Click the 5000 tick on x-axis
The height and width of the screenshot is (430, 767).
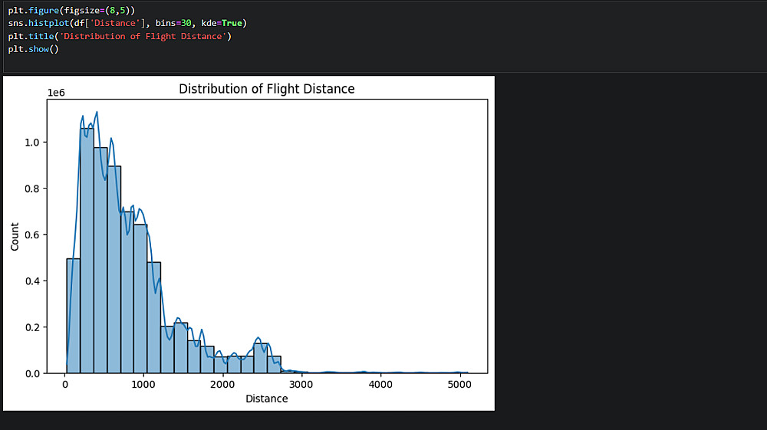coord(458,385)
